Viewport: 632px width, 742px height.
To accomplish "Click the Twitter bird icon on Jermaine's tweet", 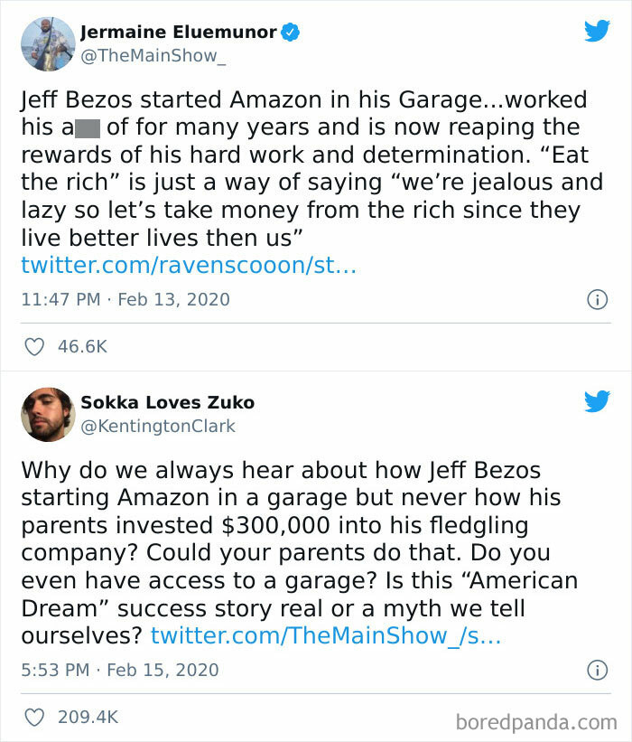I will point(597,31).
